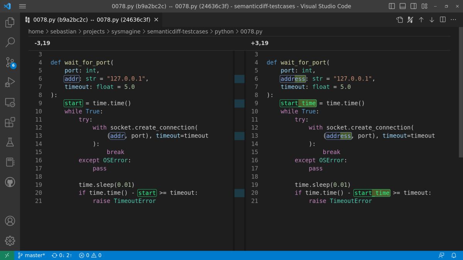The image size is (463, 260).
Task: Click 'start_time' on line 20 right pane
Action: click(x=372, y=193)
